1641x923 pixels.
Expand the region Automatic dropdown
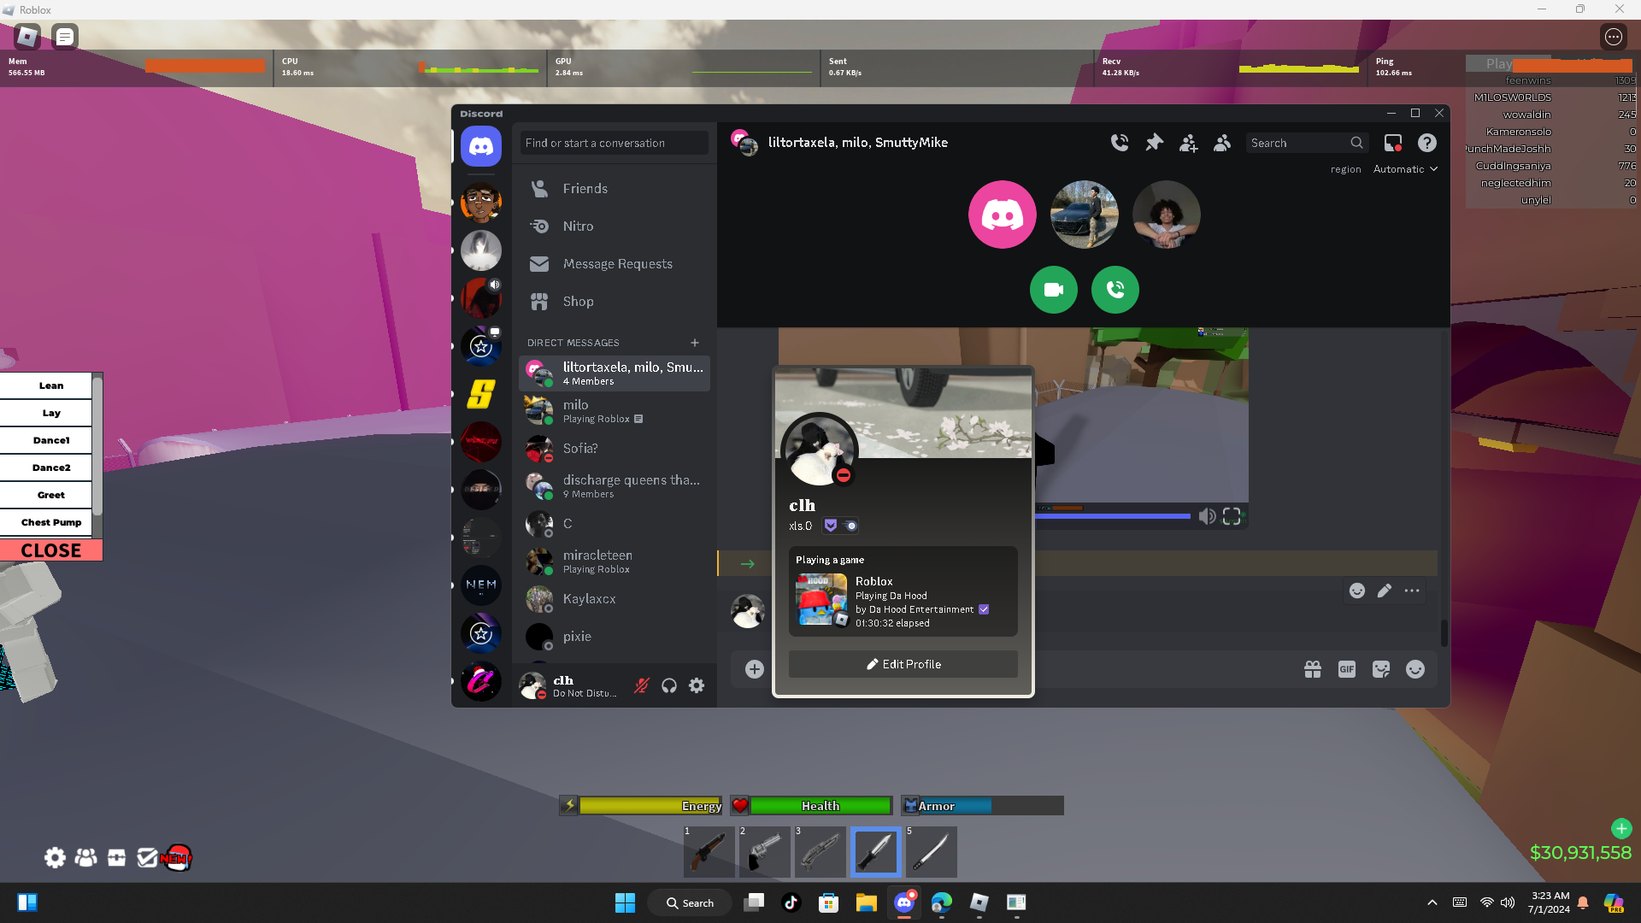[1406, 169]
